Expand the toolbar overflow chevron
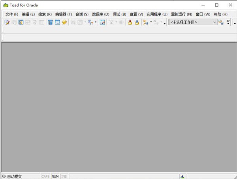 pyautogui.click(x=228, y=22)
